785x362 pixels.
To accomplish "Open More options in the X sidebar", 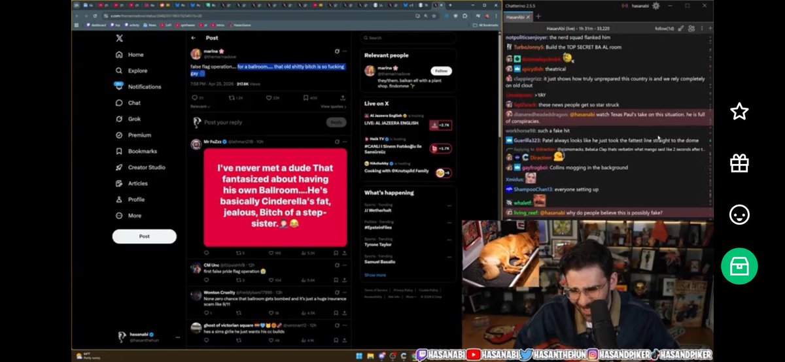I will [x=128, y=216].
